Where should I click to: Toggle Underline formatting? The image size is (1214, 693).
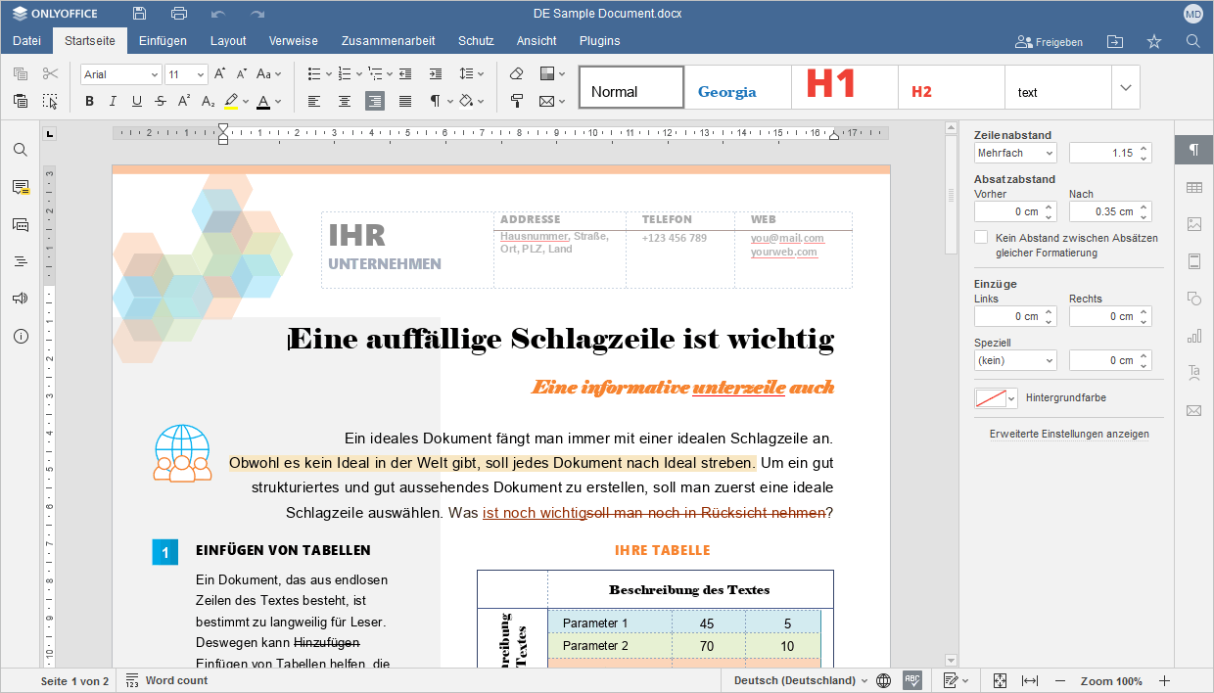[136, 101]
